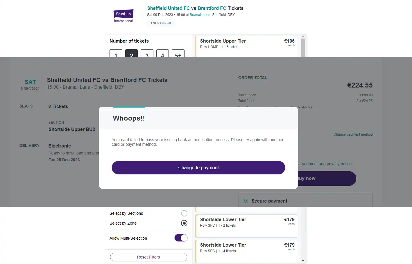
Task: Open the Bramall Lane venue link
Action: click(x=200, y=14)
